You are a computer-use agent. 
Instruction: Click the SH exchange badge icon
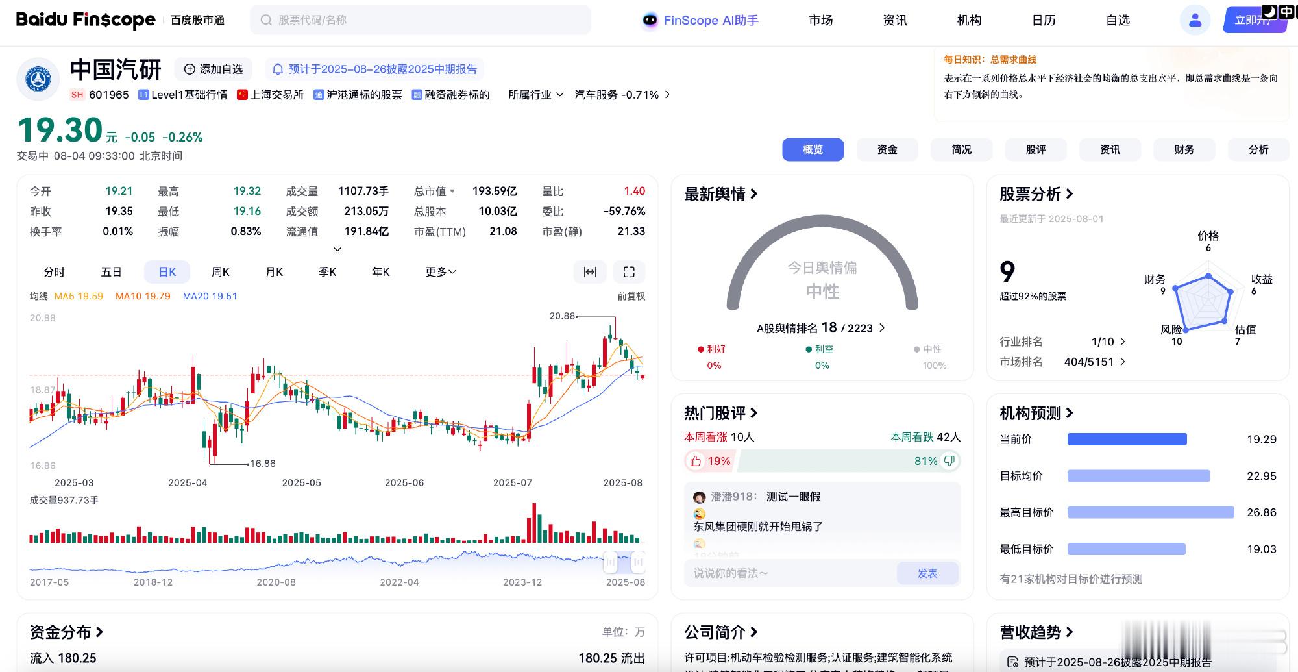click(77, 95)
